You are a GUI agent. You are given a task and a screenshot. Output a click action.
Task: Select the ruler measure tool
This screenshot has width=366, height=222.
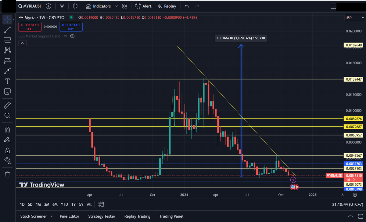tap(8, 106)
